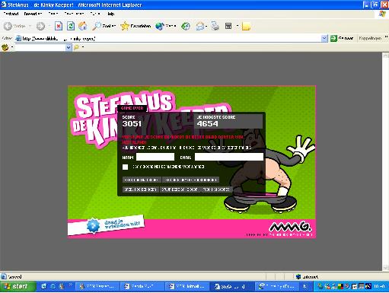Open the Zoeken search tool
Viewport: 389px width, 293px height.
pyautogui.click(x=104, y=26)
